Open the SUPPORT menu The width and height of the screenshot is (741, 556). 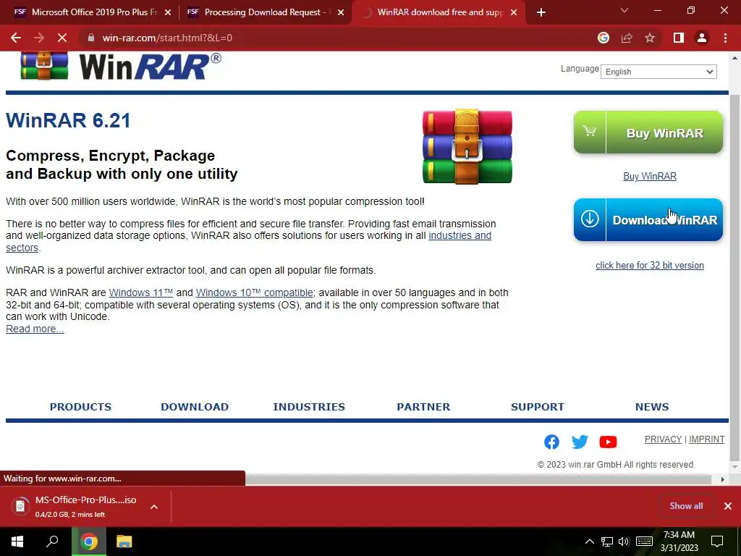tap(538, 407)
